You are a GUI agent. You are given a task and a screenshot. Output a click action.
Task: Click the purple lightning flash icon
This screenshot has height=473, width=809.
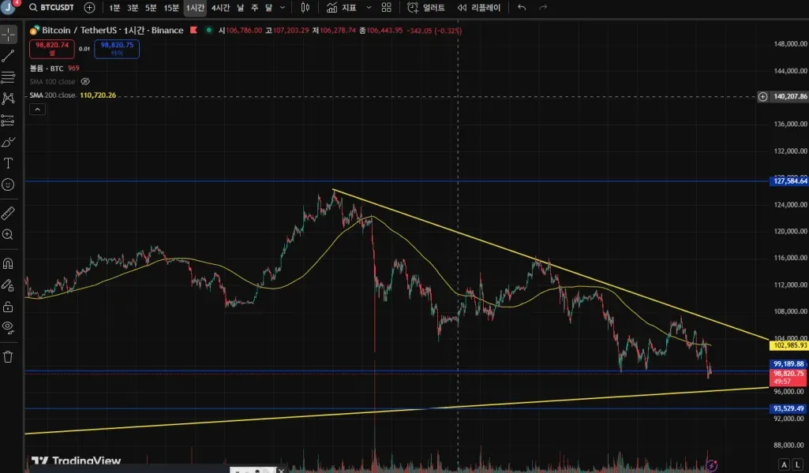click(711, 465)
